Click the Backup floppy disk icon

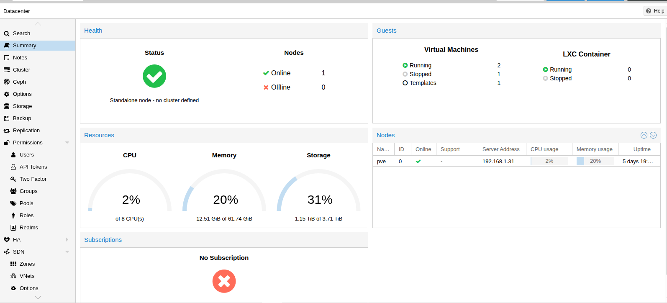pos(7,118)
